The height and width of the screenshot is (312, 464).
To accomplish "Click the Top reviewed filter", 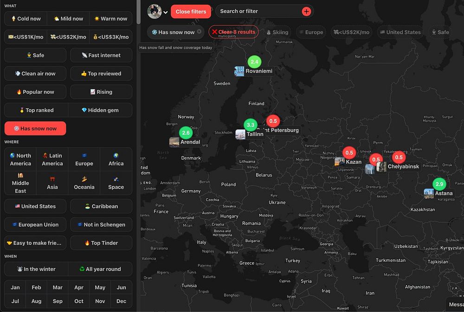I will (101, 74).
